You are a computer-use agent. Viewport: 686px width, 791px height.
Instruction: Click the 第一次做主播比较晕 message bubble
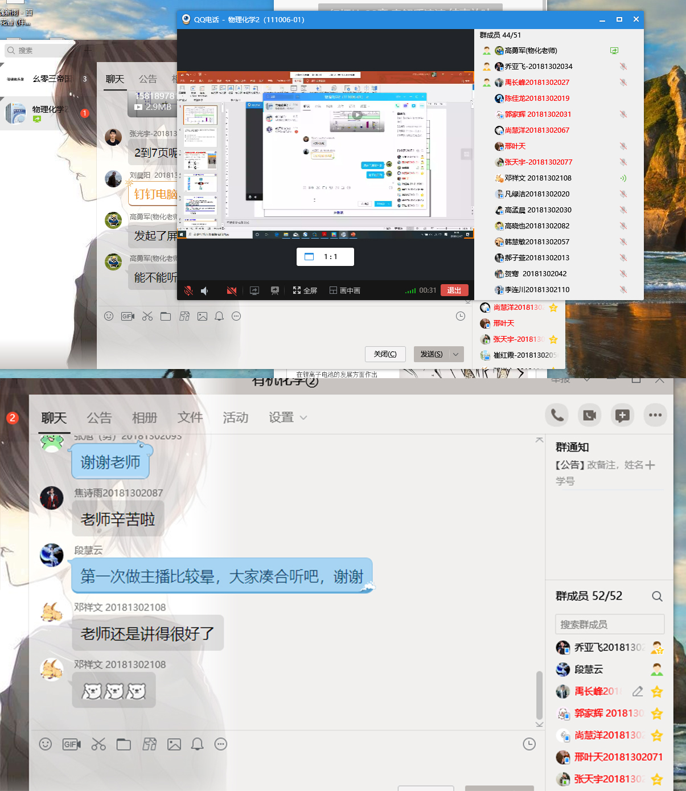click(x=222, y=576)
